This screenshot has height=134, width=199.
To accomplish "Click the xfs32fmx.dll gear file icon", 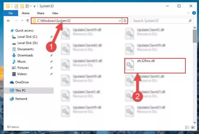I will tap(130, 65).
